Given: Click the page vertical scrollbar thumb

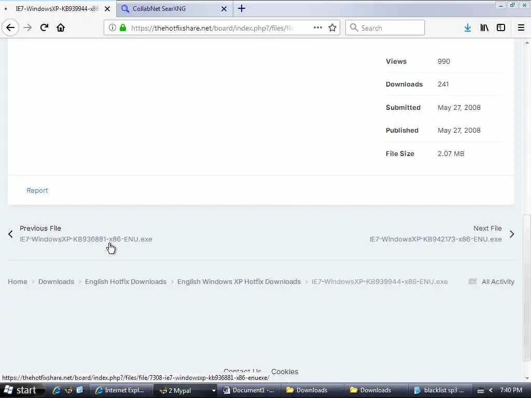Looking at the screenshot, I should tap(527, 288).
